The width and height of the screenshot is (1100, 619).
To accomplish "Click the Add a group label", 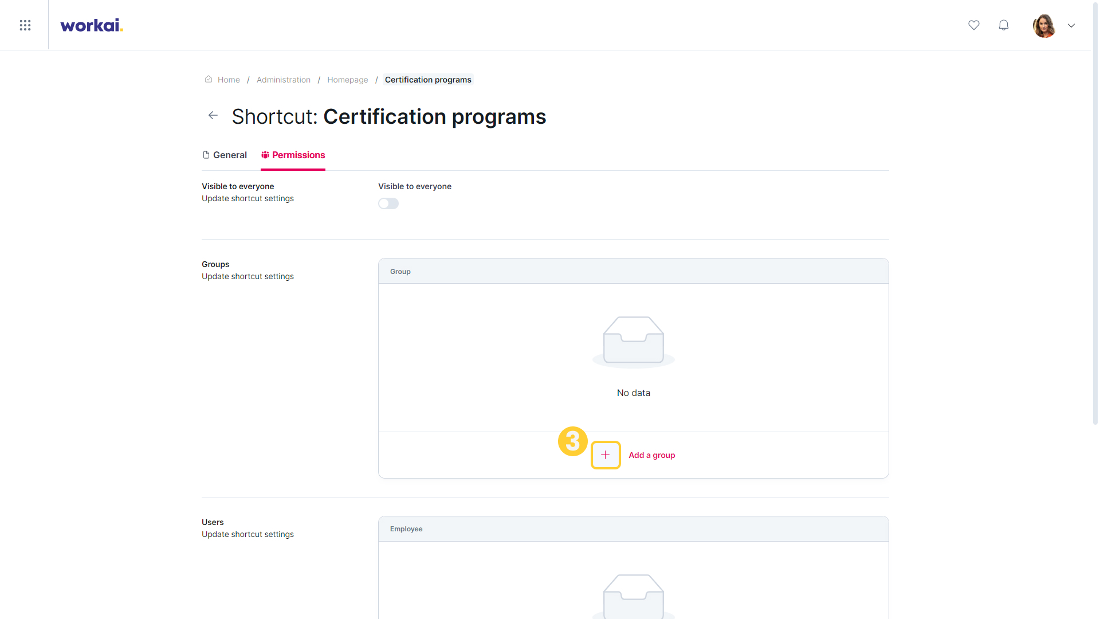I will tap(652, 455).
